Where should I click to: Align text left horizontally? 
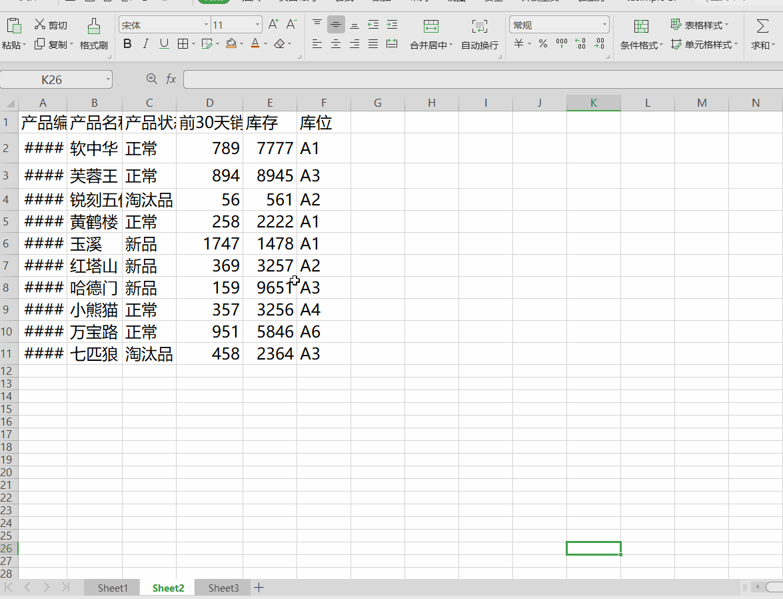click(x=317, y=44)
